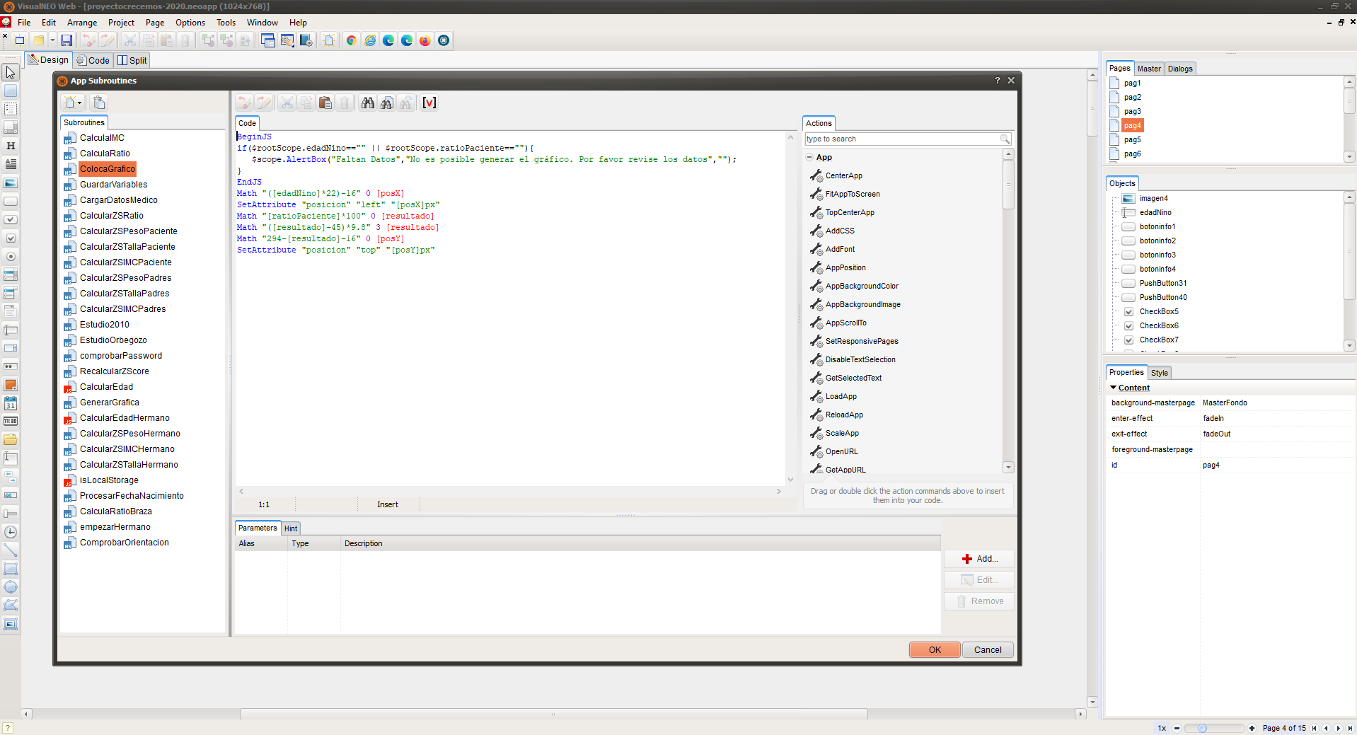Click the Cancel button
The image size is (1357, 735).
[988, 649]
